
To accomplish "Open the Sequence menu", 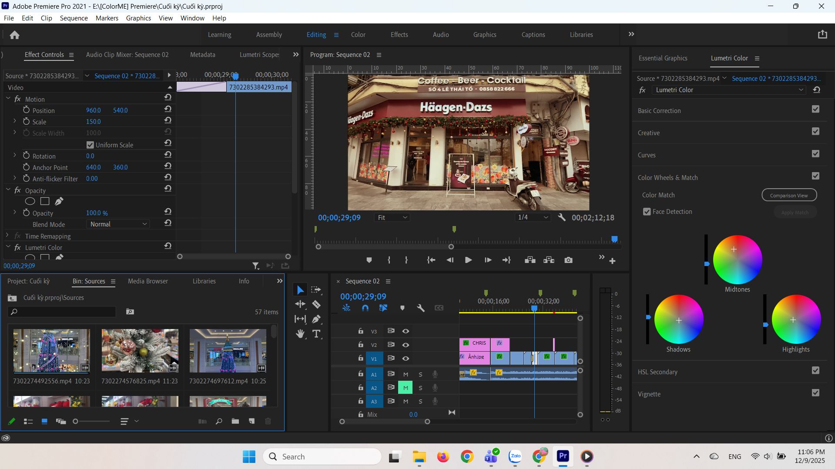I will [x=74, y=18].
